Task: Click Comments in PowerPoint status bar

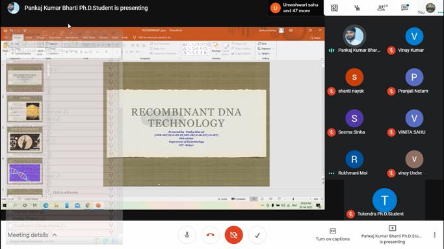Action: coord(239,199)
